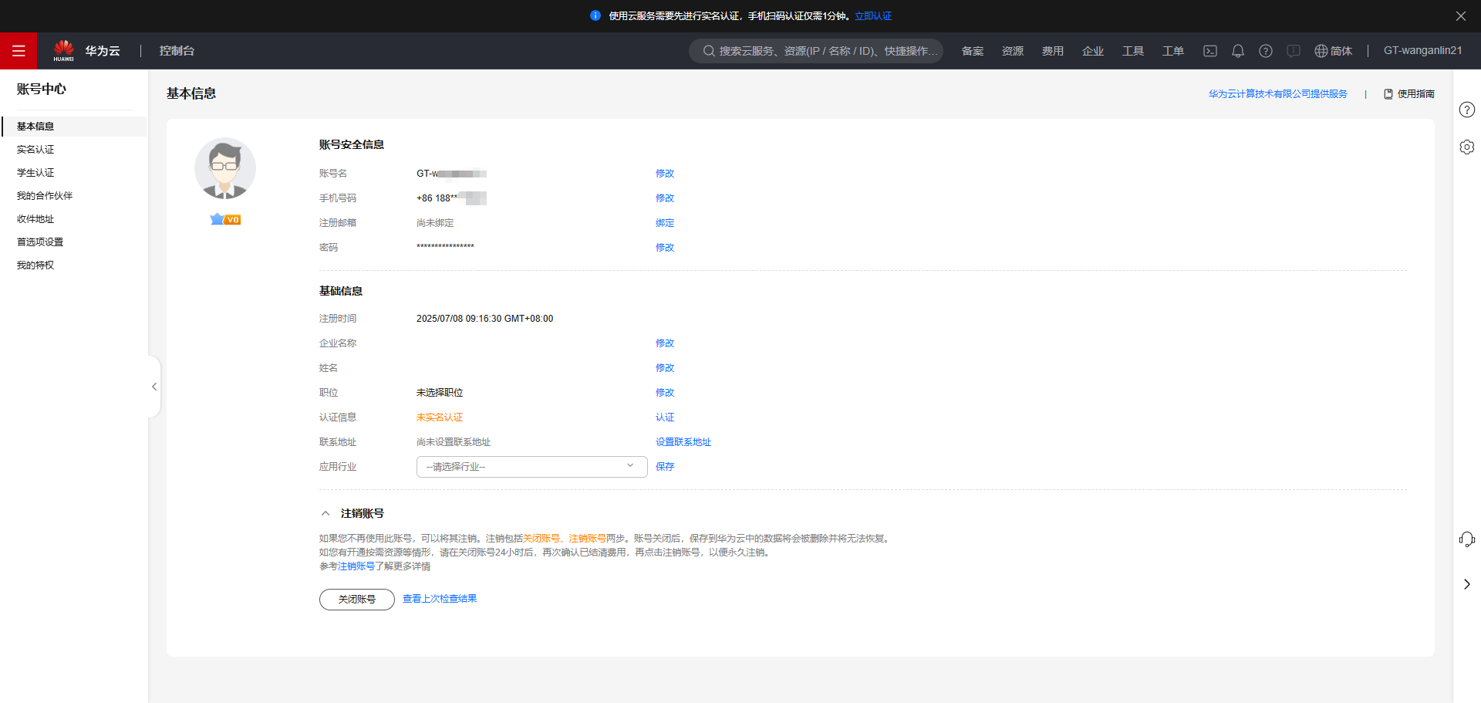Dismiss the real-name verification banner
1481x703 pixels.
1460,16
